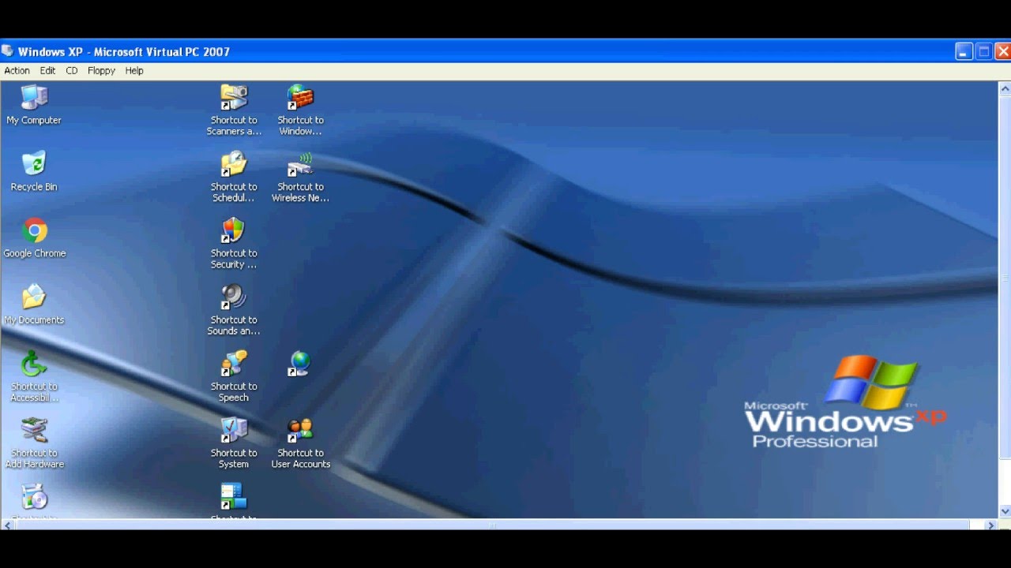Open the Edit menu
Image resolution: width=1011 pixels, height=568 pixels.
pyautogui.click(x=47, y=71)
